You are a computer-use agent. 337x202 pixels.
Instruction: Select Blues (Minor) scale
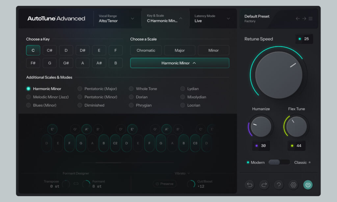41,105
